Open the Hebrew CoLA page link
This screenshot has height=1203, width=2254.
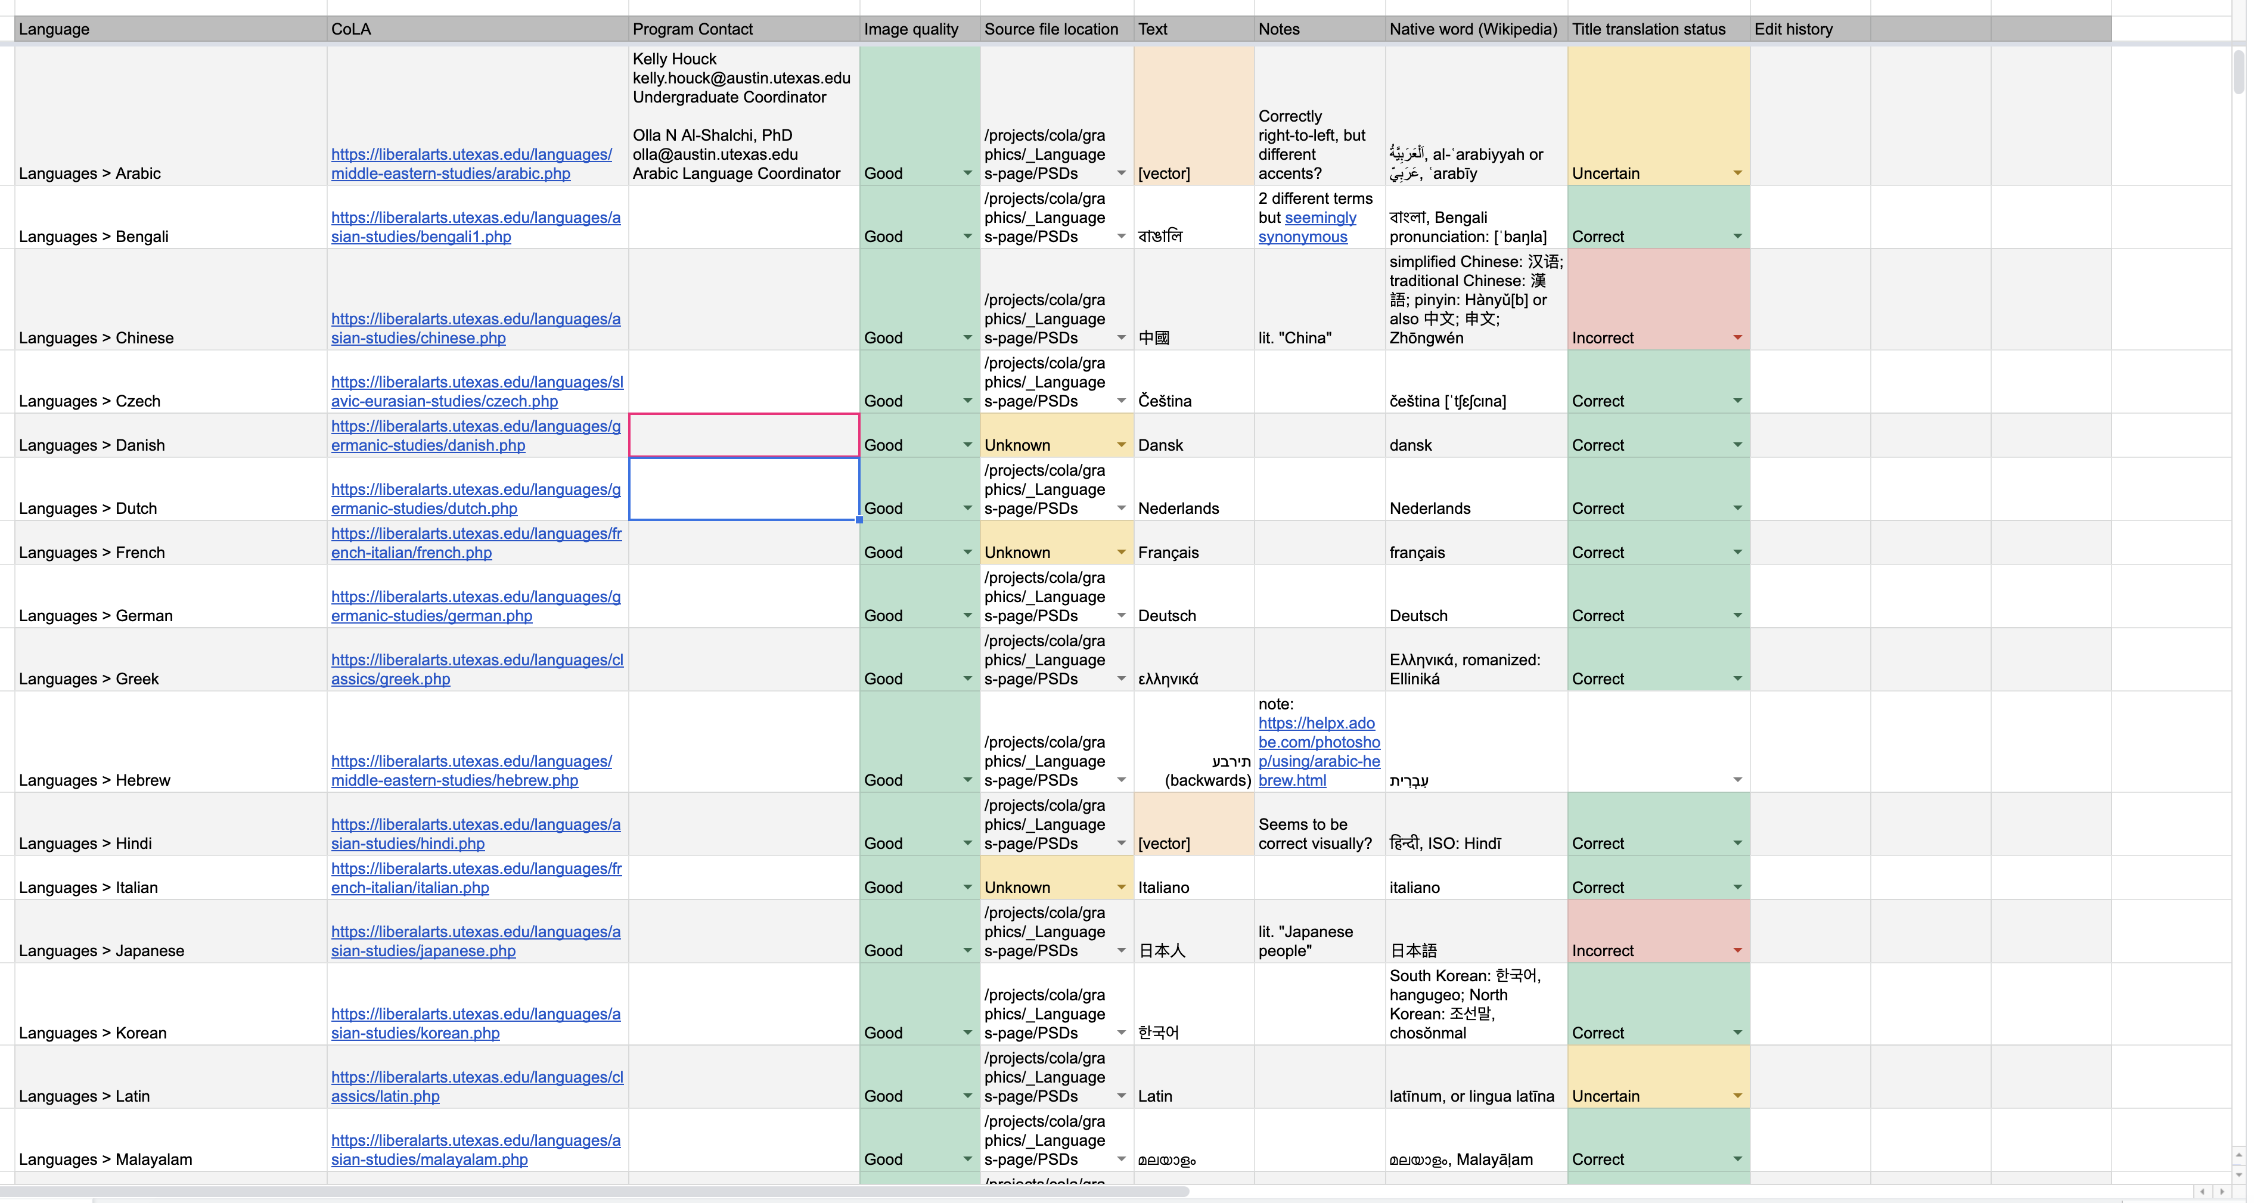click(x=471, y=771)
